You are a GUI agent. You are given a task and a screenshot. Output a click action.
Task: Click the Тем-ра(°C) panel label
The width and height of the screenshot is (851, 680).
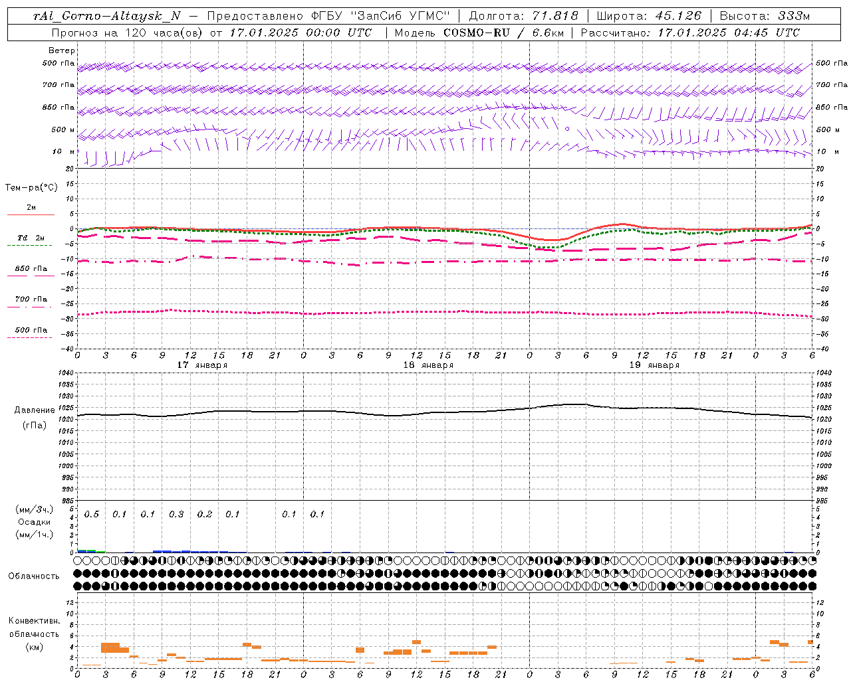[31, 188]
